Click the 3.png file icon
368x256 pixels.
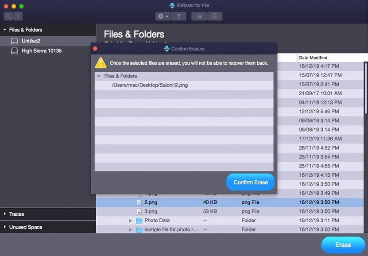point(139,211)
